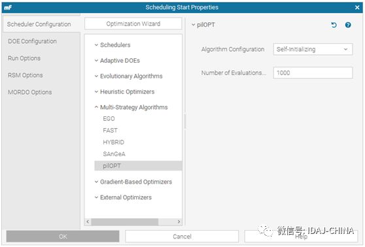Click the scroll-left arrow in the algorithm list
Image resolution: width=365 pixels, height=247 pixels.
click(x=88, y=222)
